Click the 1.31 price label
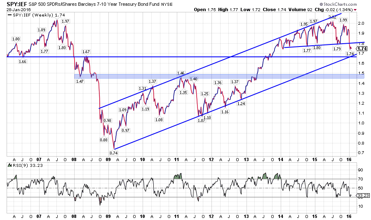The height and width of the screenshot is (220, 371). (x=143, y=89)
